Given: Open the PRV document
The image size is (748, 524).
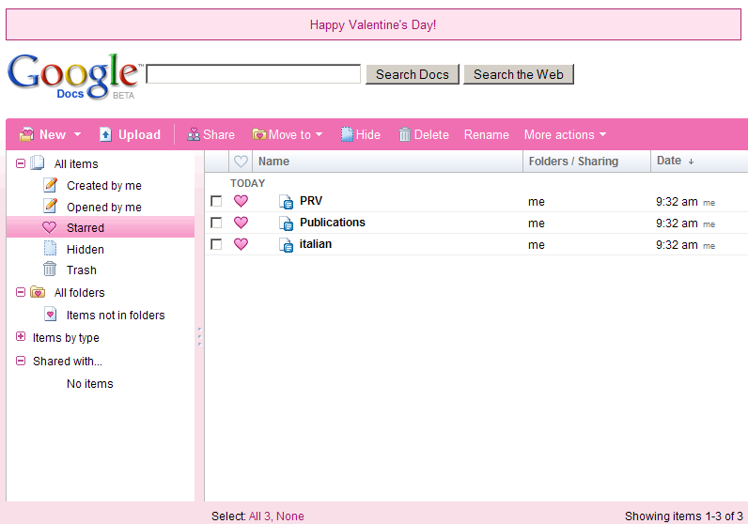Looking at the screenshot, I should click(311, 201).
